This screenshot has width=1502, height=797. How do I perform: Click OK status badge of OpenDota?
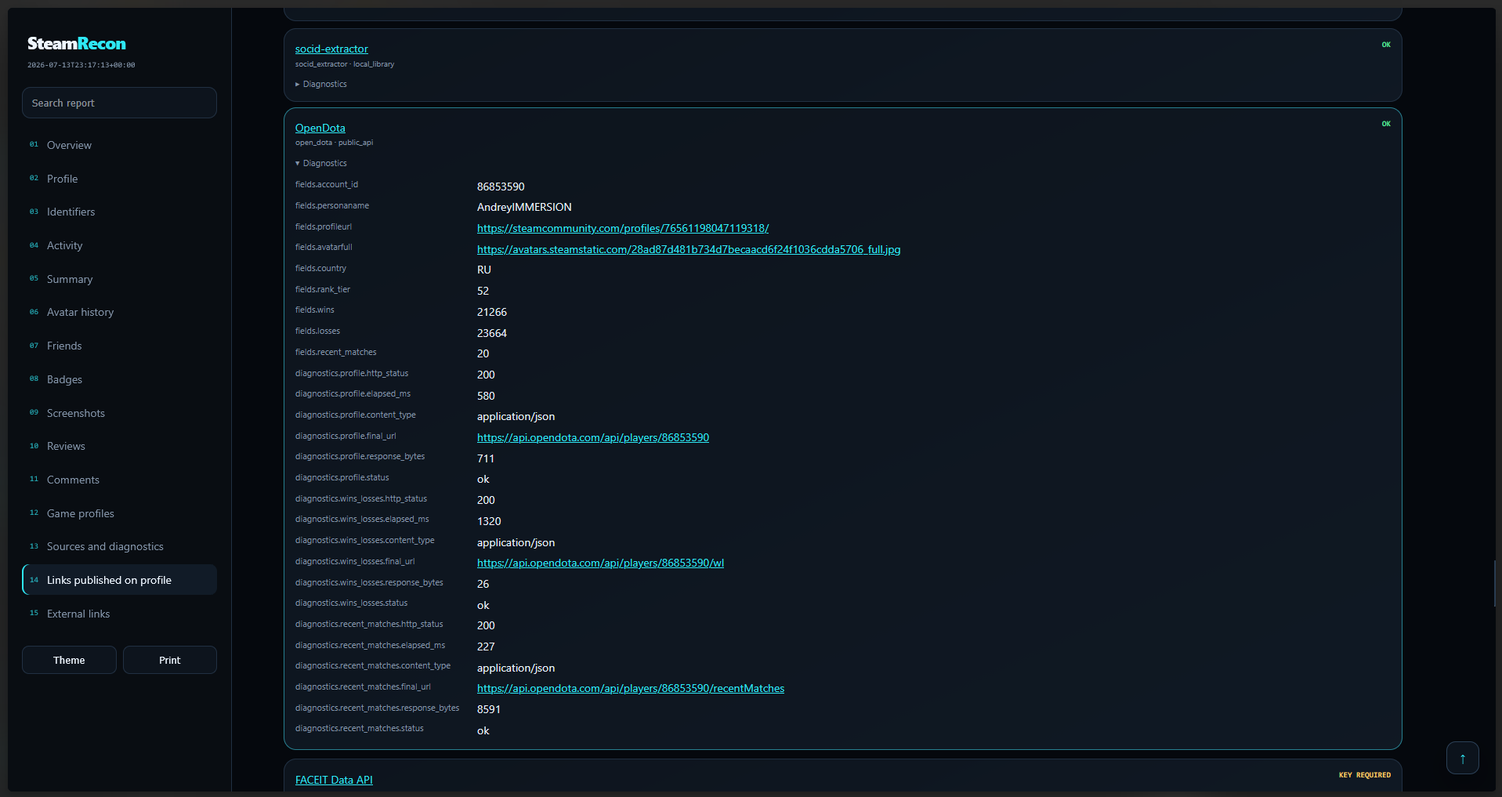click(1386, 124)
